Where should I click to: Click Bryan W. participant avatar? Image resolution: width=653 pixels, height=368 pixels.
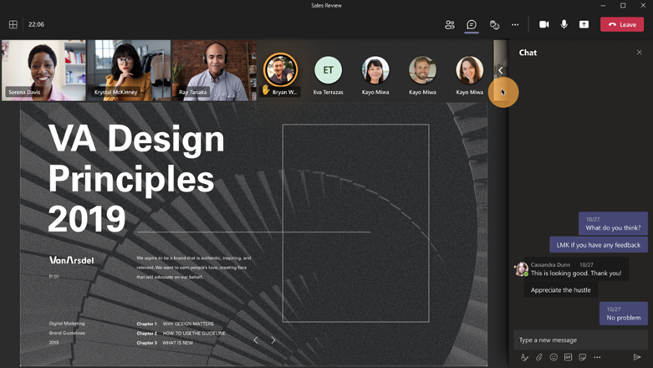point(281,69)
